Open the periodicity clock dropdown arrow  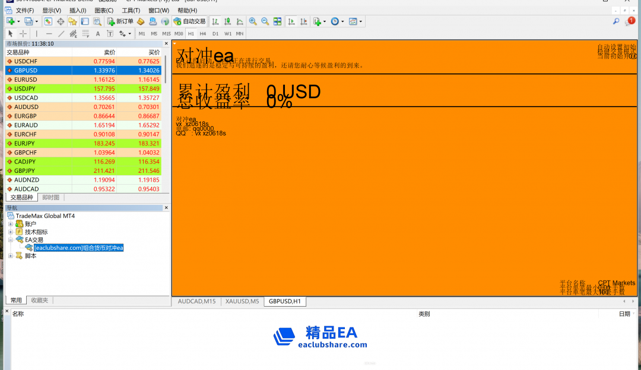[343, 22]
